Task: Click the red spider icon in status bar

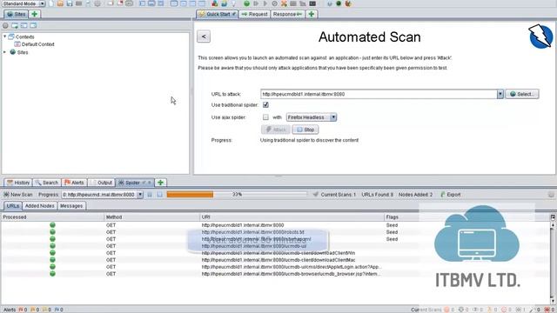Action: tap(547, 310)
